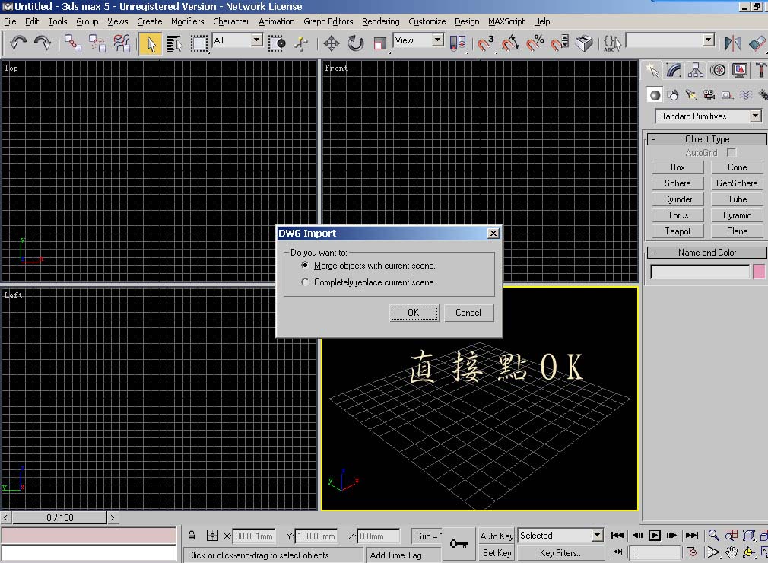Create a GeoSphere primitive
The image size is (768, 563).
[x=737, y=183]
